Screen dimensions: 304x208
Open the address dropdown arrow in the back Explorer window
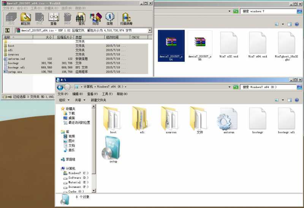click(230, 11)
